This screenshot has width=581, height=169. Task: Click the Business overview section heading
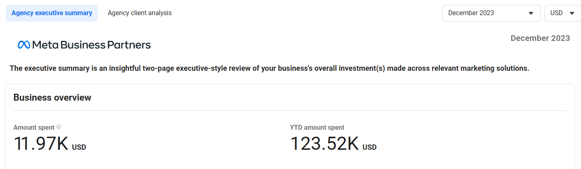(52, 97)
